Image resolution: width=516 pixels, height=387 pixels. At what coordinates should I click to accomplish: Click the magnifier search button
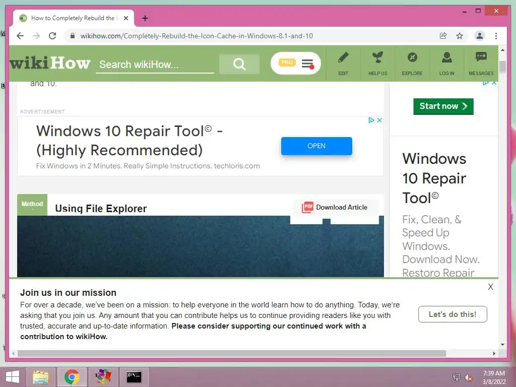(239, 64)
